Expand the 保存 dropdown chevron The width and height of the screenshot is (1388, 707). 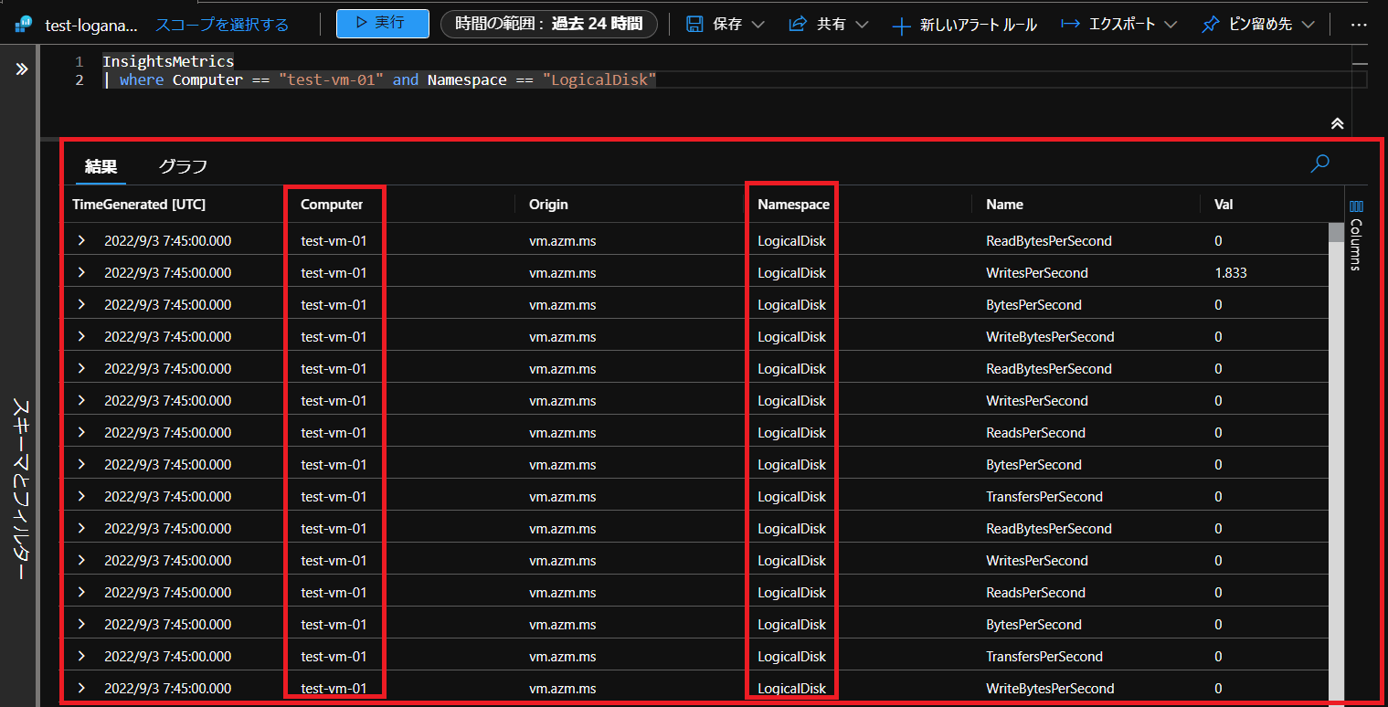(x=758, y=25)
